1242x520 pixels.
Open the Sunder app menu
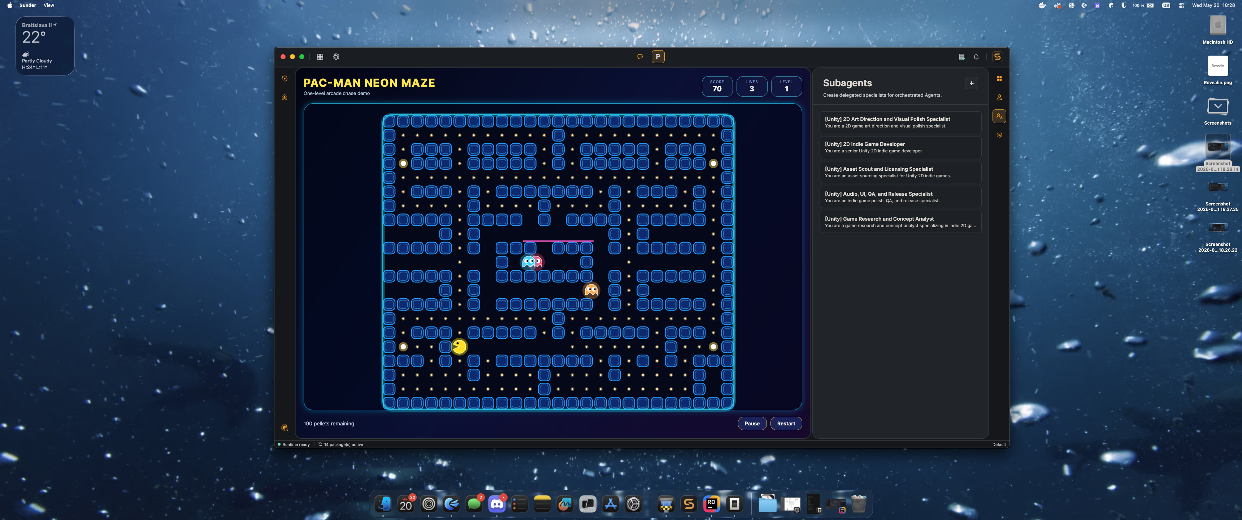point(27,5)
